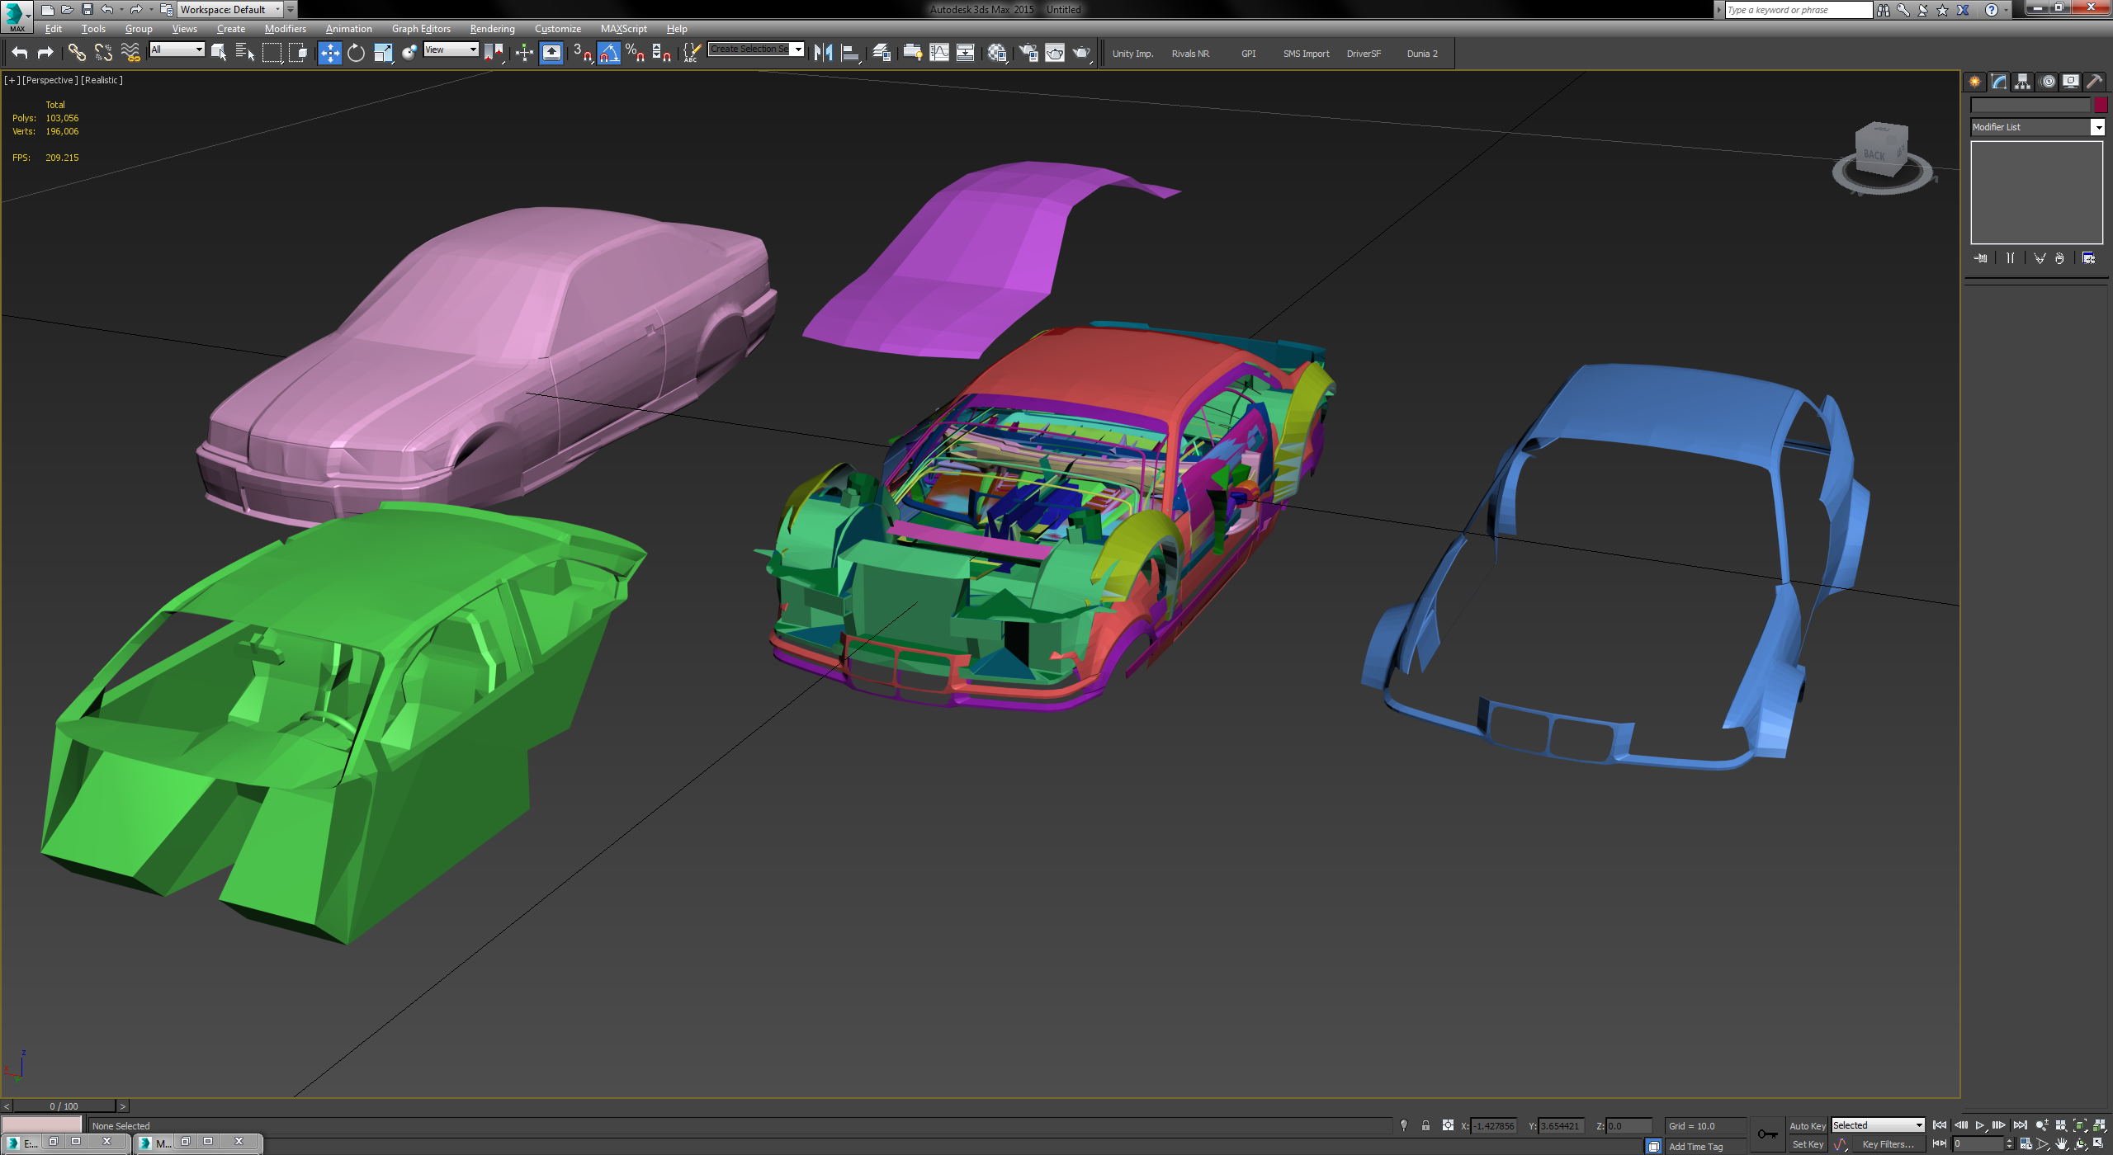Select the Select and Rotate tool
This screenshot has width=2113, height=1155.
click(355, 51)
